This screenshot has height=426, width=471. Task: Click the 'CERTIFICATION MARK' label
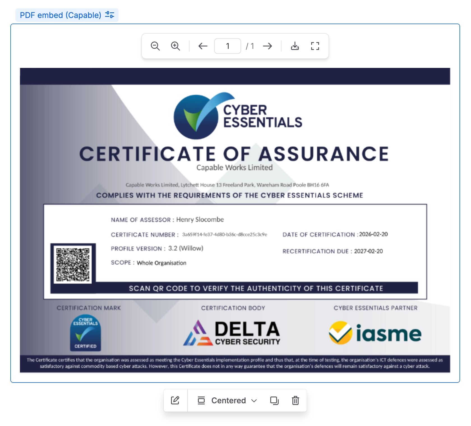click(x=89, y=308)
